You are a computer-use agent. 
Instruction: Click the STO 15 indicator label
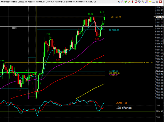pos(159,111)
